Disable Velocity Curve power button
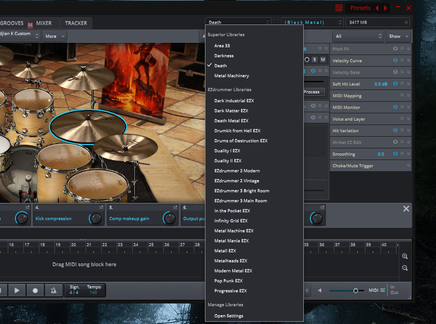Screen dimensions: 436x324 pos(395,60)
